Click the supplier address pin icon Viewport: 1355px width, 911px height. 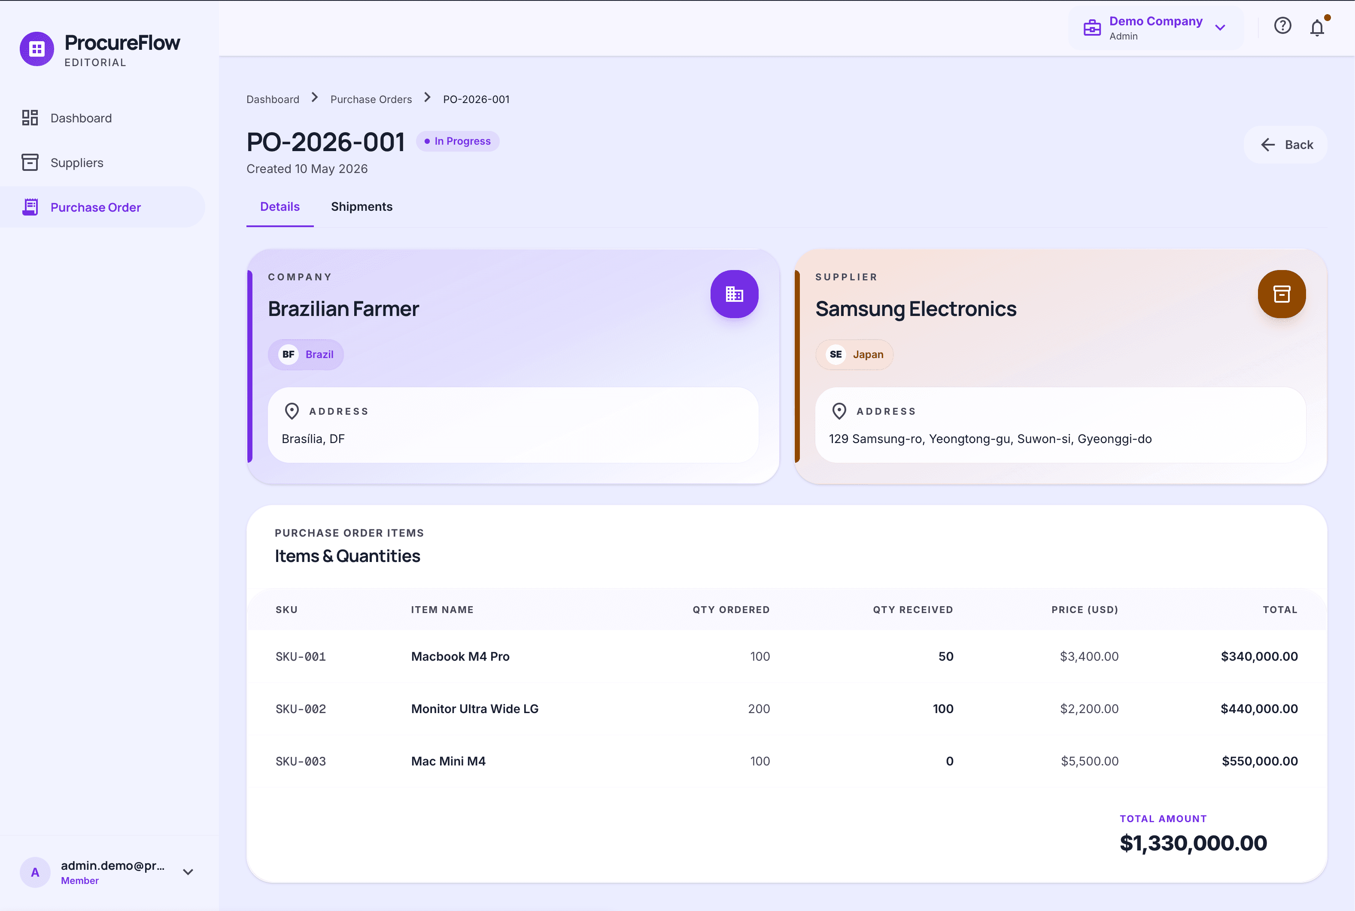pos(839,411)
